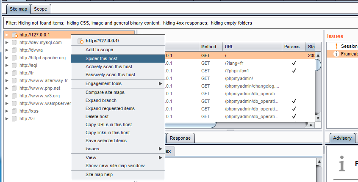
Task: Click the host icon beside http://www.w3.org
Action: pyautogui.click(x=14, y=96)
